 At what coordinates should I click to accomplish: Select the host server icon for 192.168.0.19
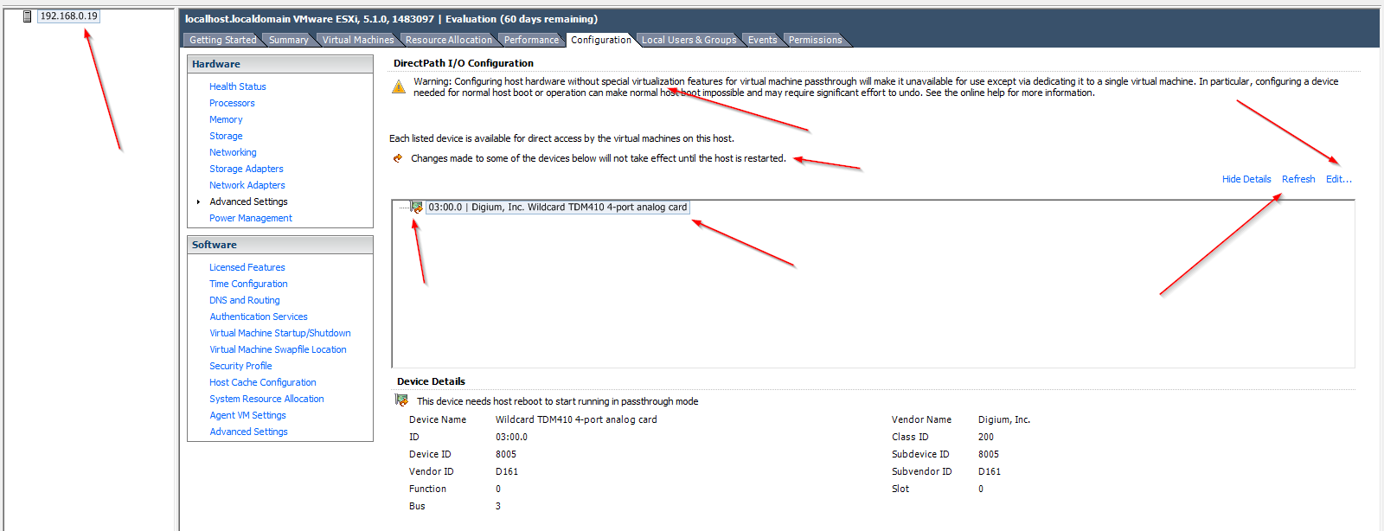(27, 16)
